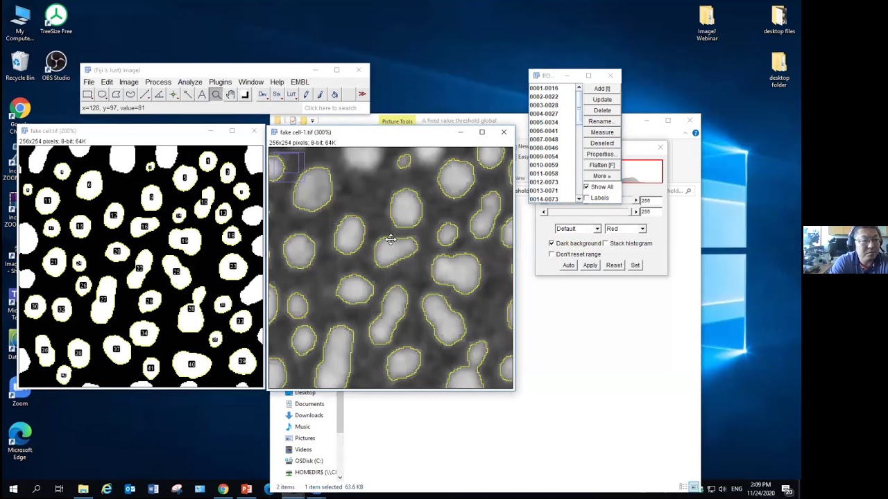888x499 pixels.
Task: Open the File menu in Fiji
Action: tap(89, 82)
